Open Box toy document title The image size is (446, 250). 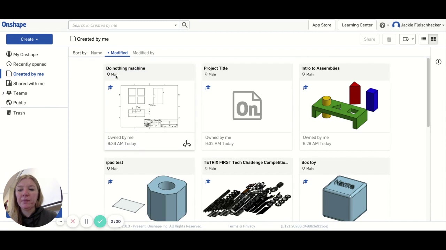(x=309, y=162)
